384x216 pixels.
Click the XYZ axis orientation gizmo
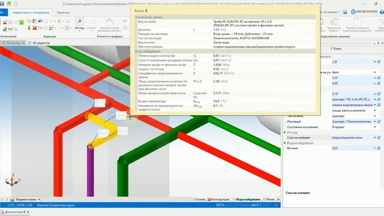pos(13,180)
